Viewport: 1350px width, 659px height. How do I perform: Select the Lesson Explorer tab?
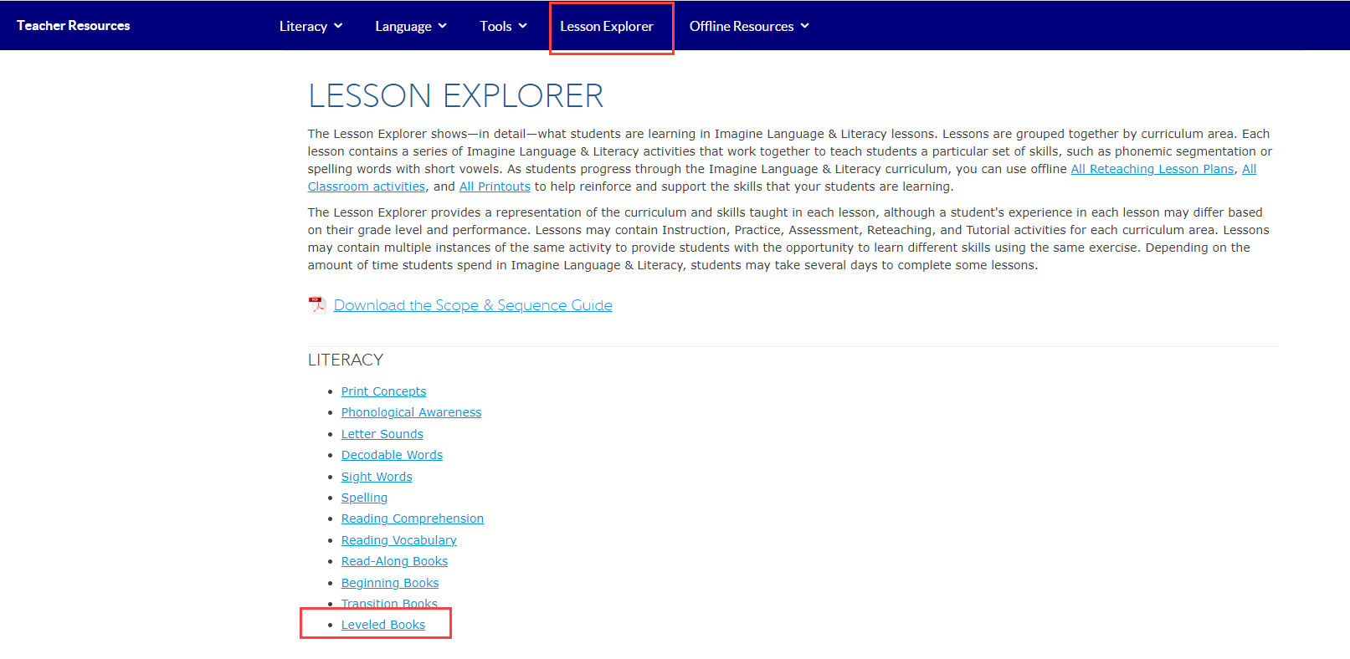[x=607, y=26]
